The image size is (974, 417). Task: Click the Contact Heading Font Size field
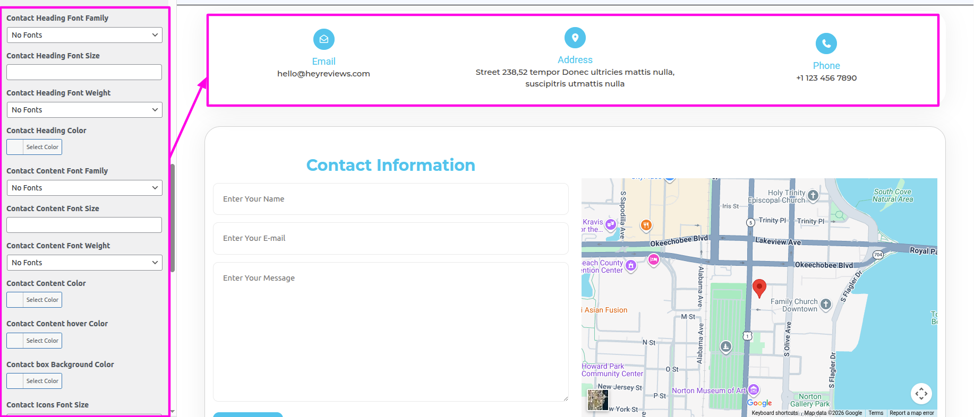tap(84, 72)
